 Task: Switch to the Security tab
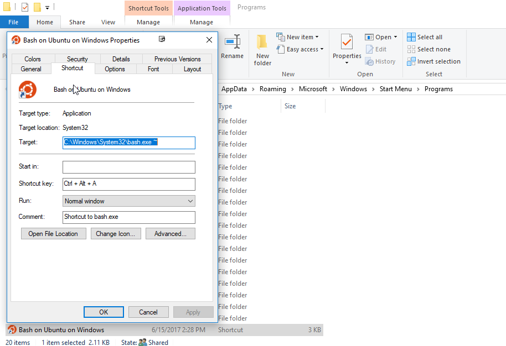point(78,59)
